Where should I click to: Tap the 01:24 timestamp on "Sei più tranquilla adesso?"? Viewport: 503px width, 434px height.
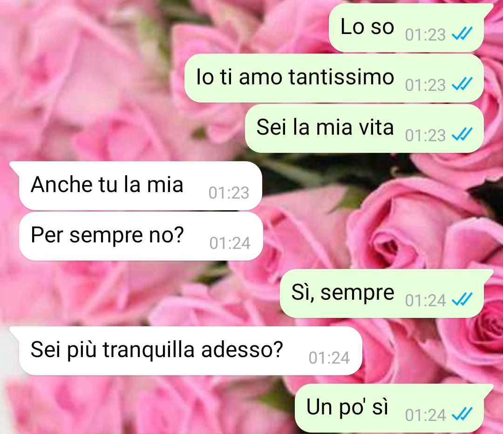pos(329,358)
